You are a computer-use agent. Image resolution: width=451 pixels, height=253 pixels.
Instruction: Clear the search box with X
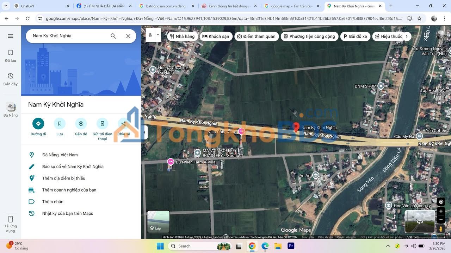[x=128, y=36]
